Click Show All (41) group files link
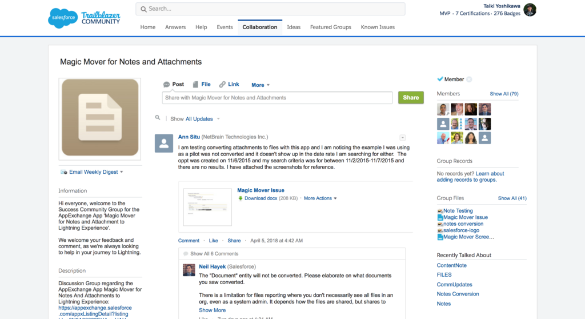The width and height of the screenshot is (585, 319). click(x=512, y=198)
